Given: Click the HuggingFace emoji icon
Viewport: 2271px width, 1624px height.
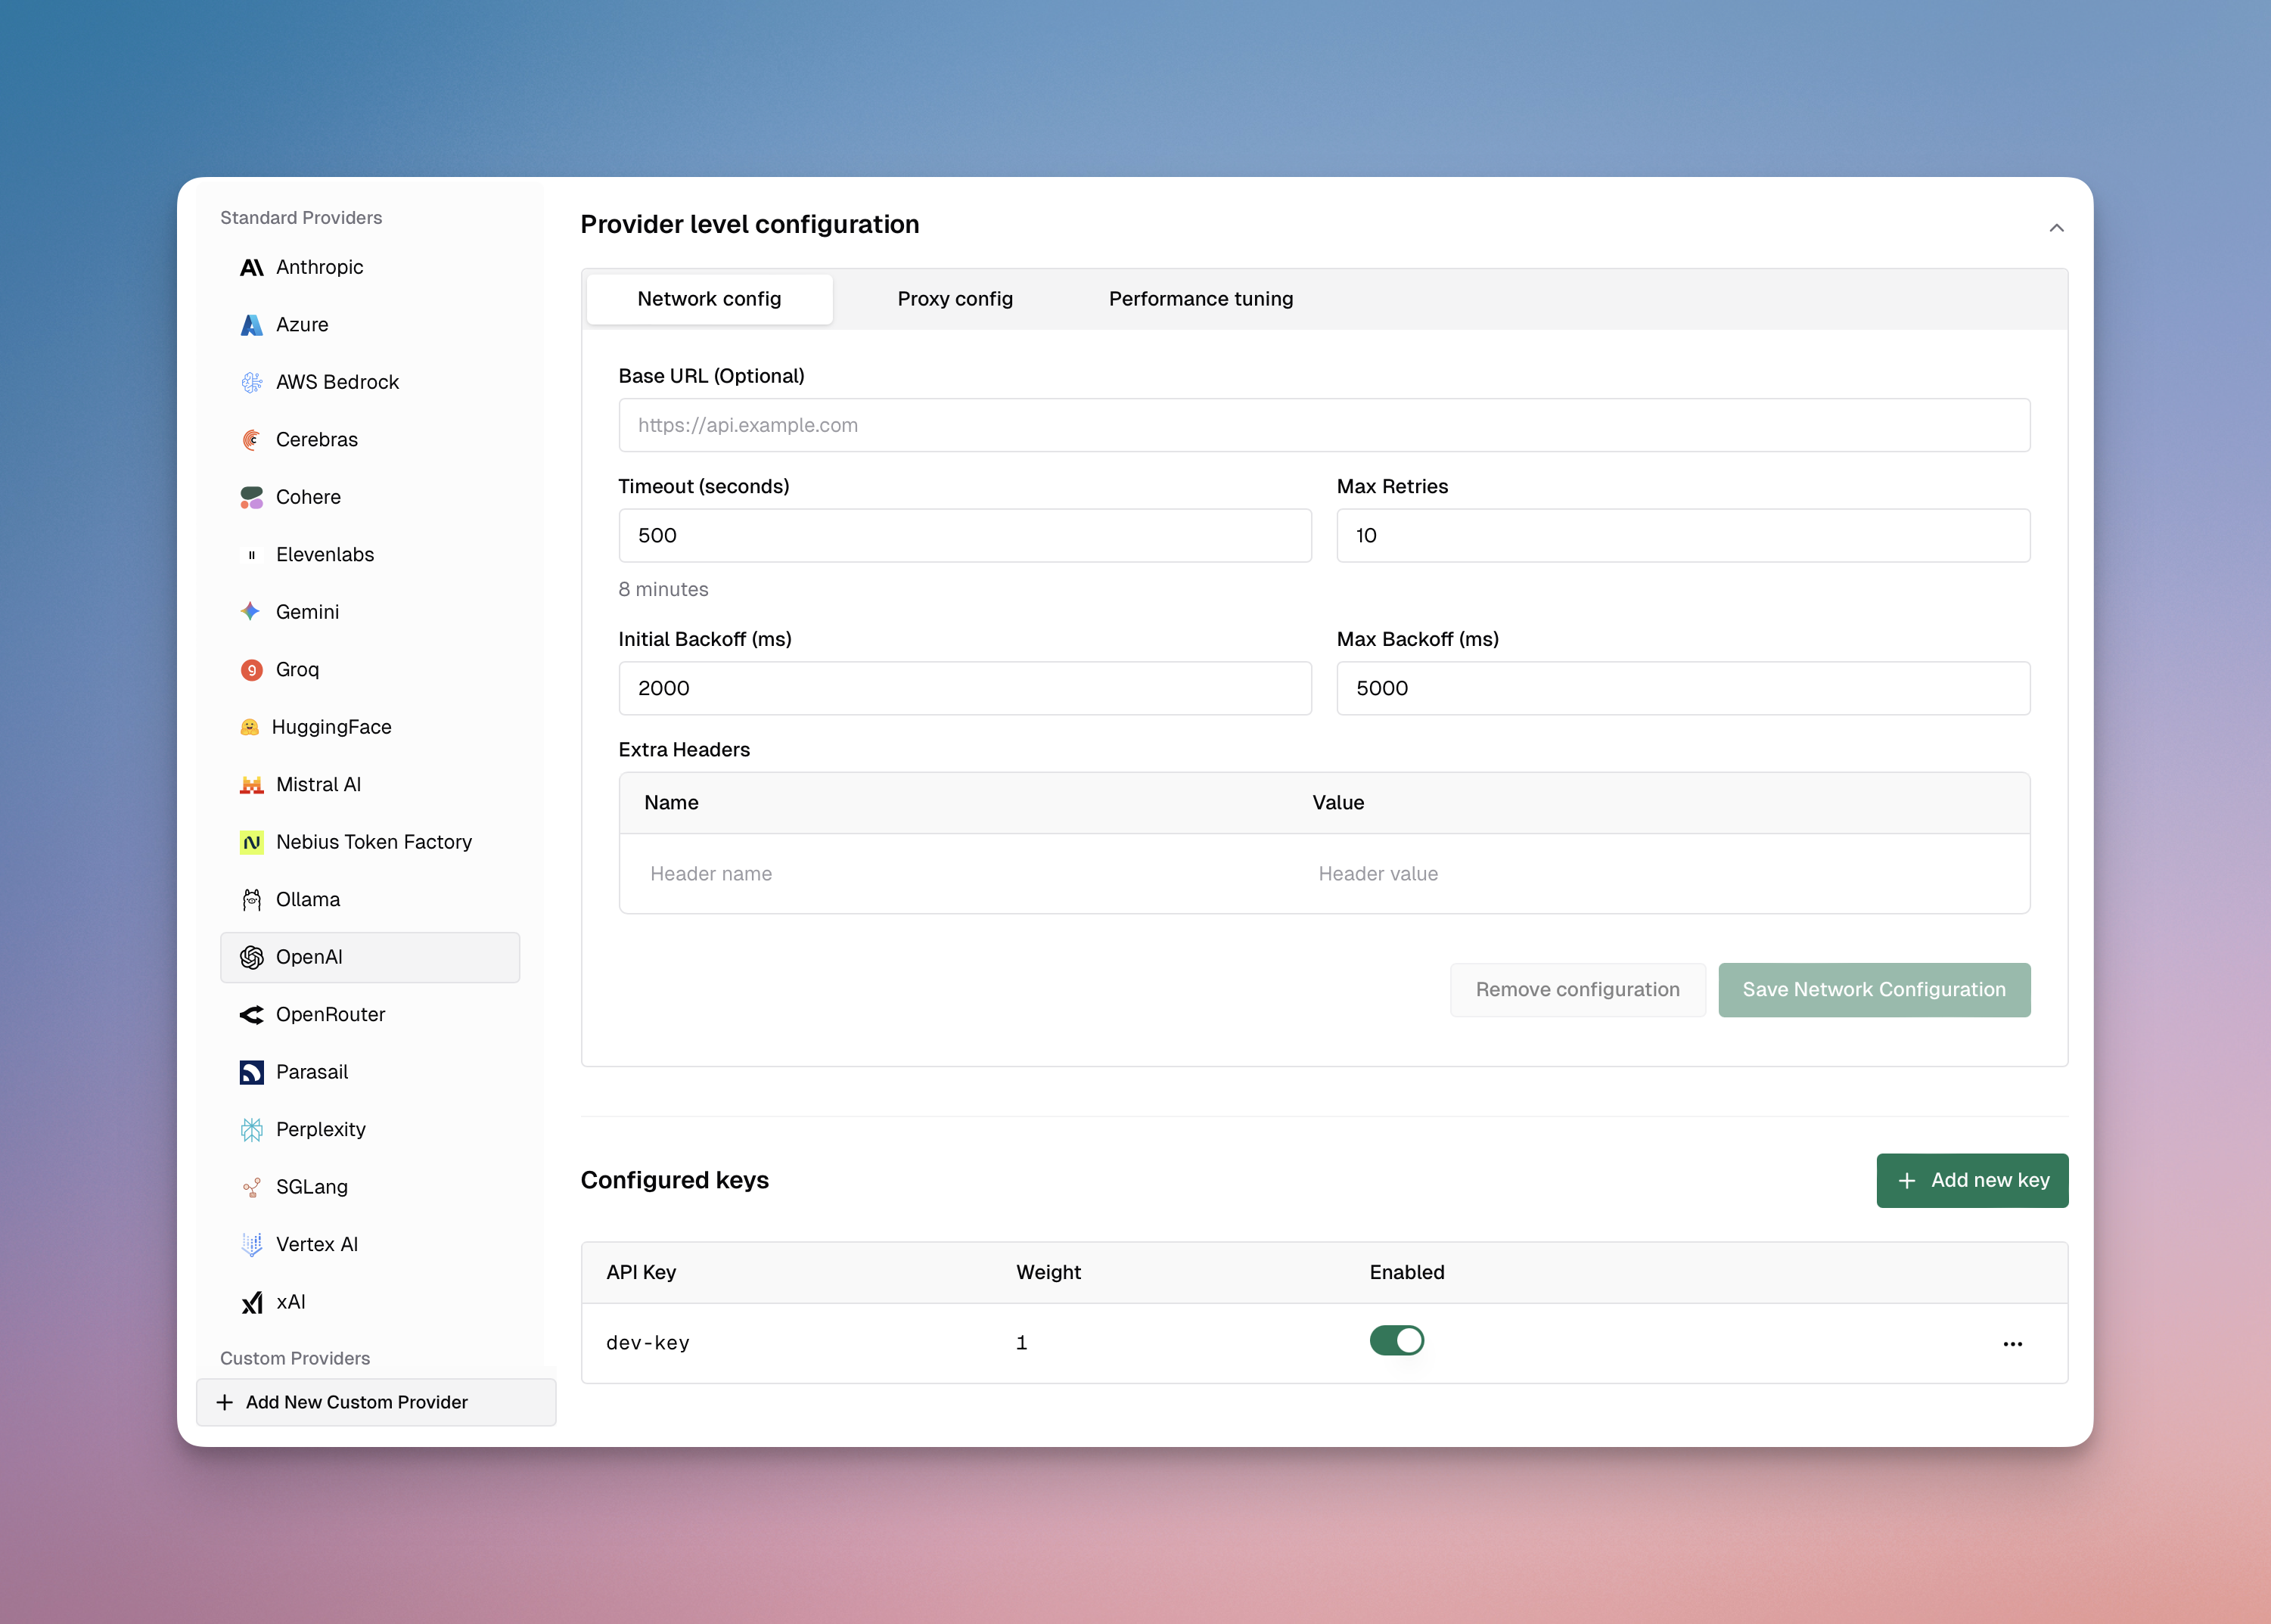Looking at the screenshot, I should (249, 727).
